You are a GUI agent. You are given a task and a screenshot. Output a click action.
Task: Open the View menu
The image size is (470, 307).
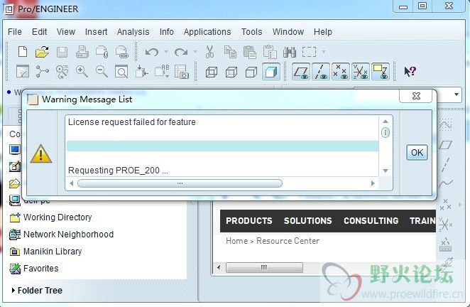65,32
